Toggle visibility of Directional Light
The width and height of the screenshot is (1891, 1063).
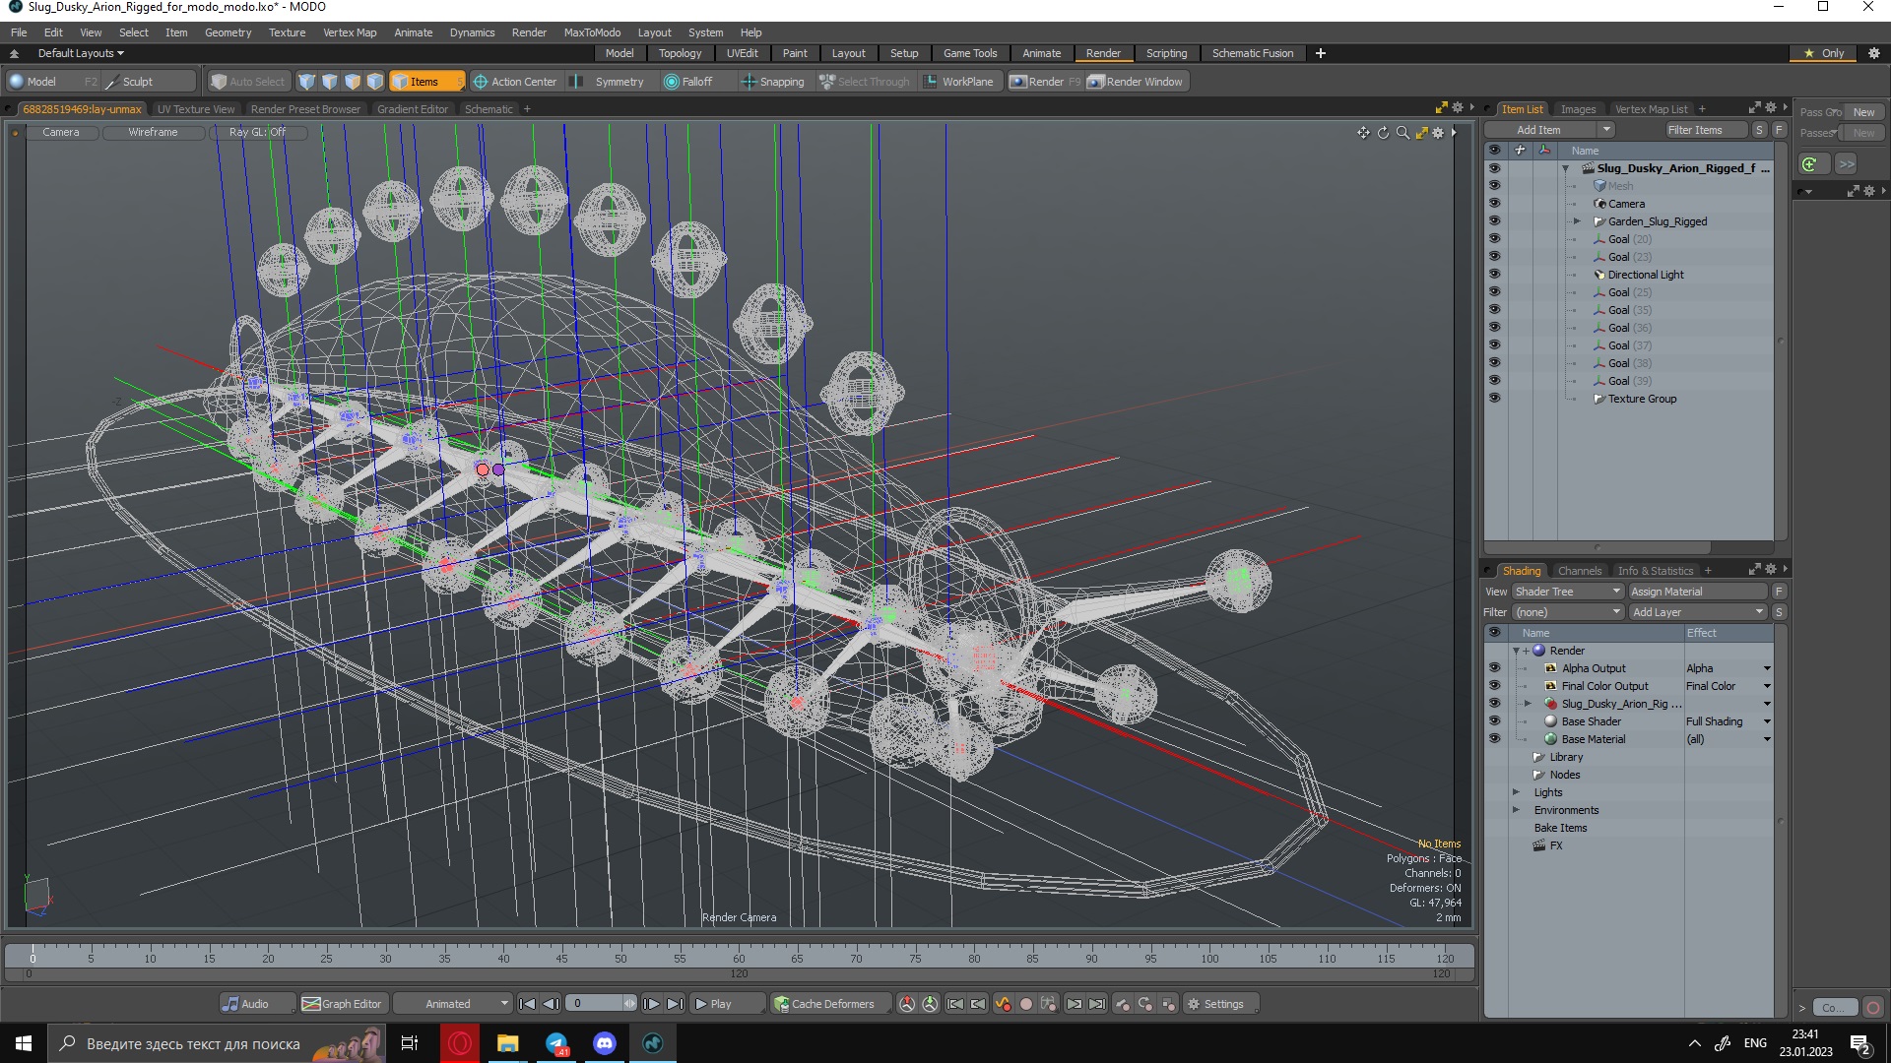pos(1494,275)
